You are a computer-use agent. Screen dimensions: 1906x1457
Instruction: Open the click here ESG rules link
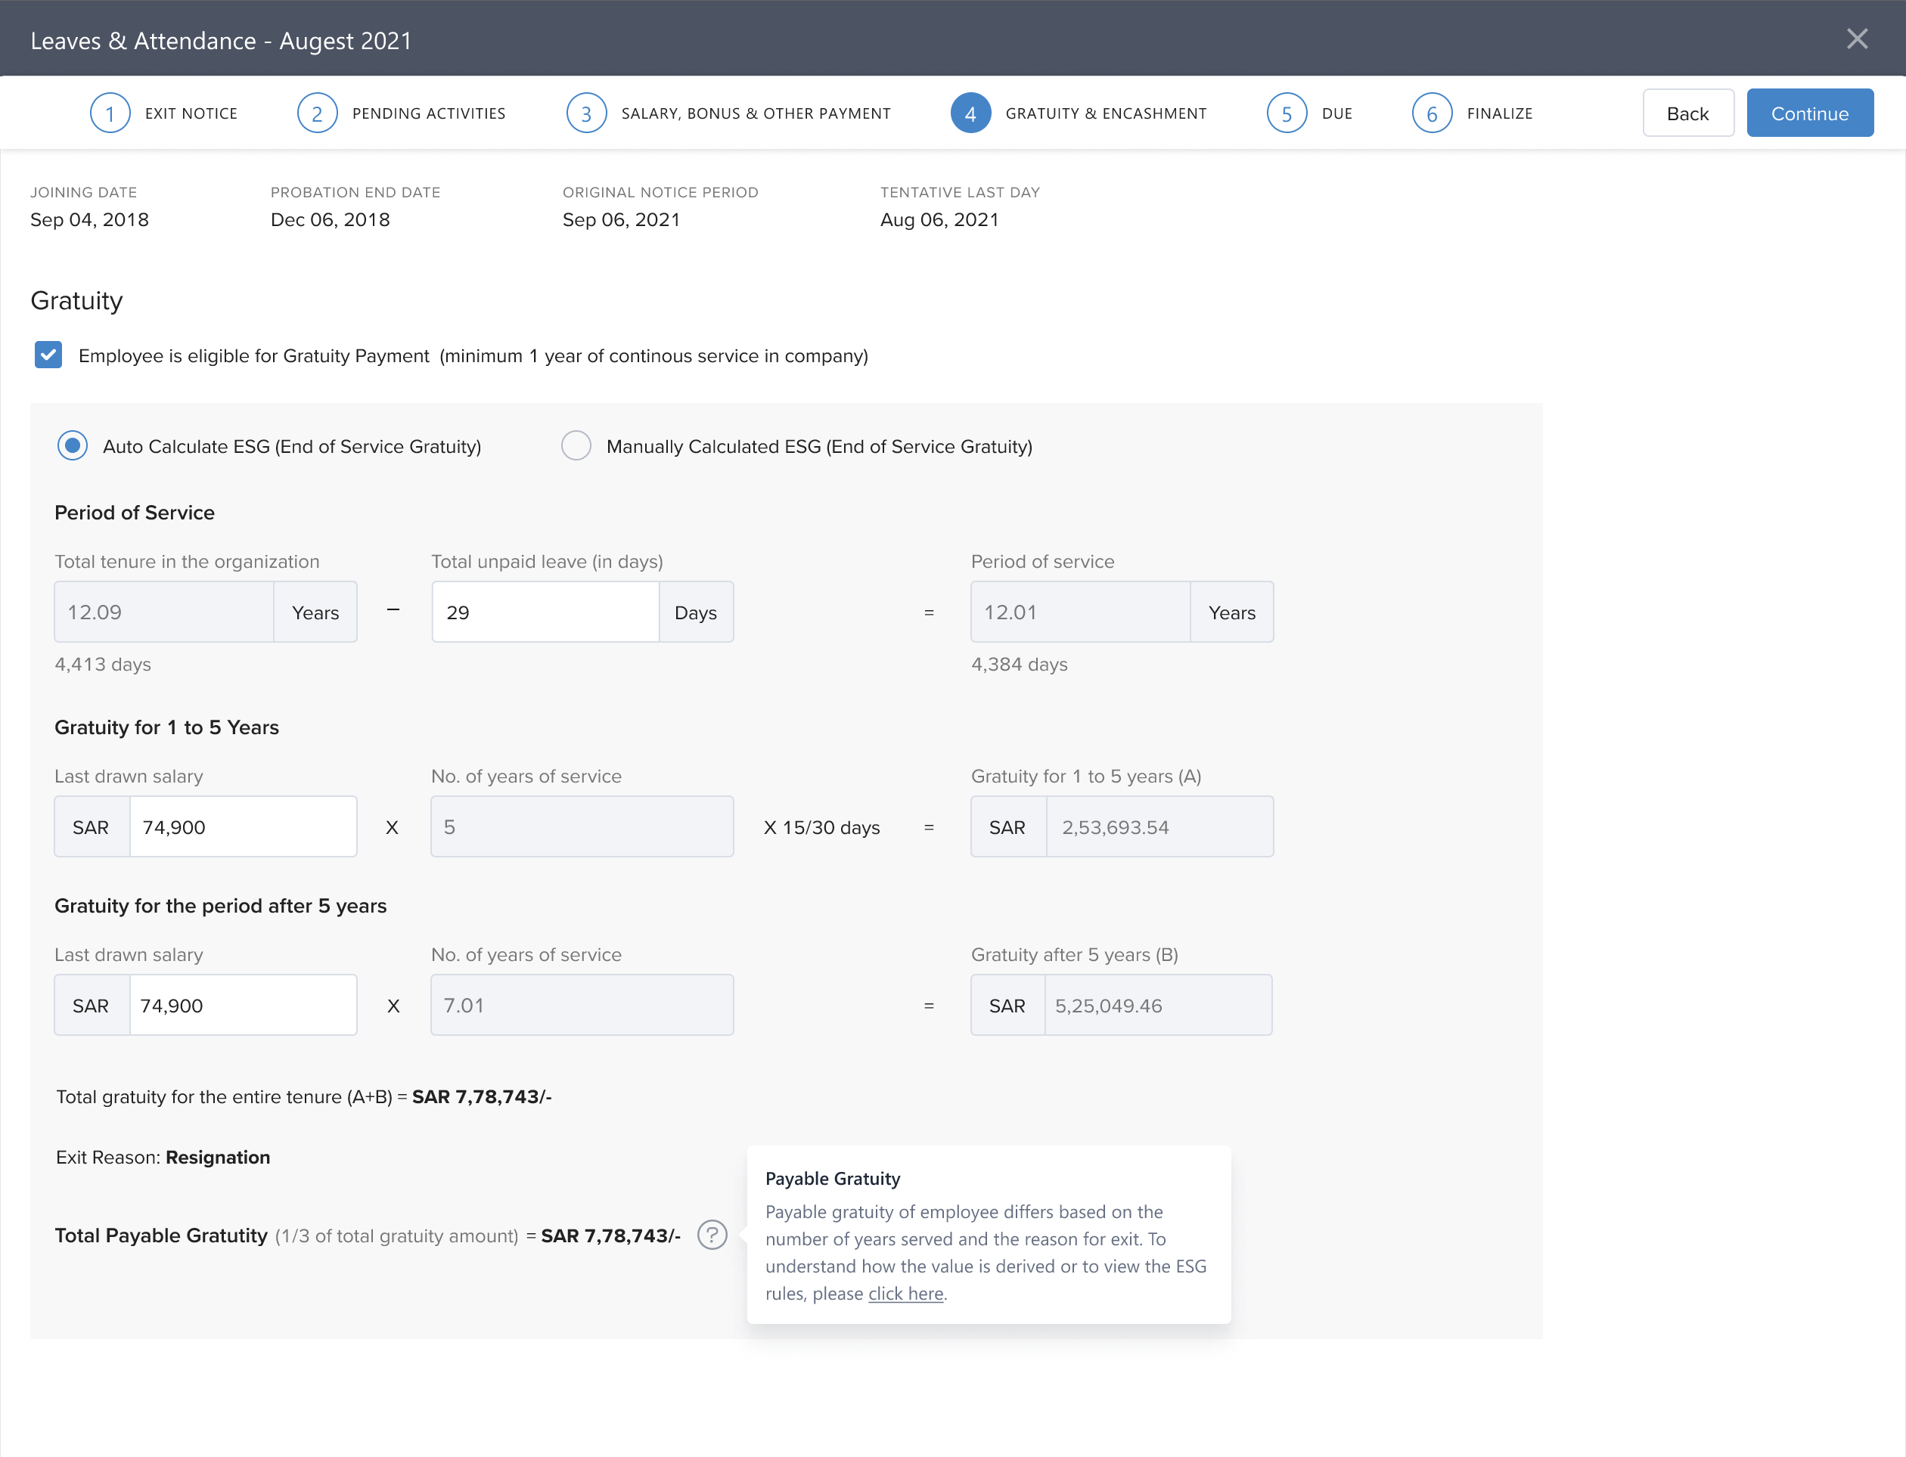pos(905,1293)
